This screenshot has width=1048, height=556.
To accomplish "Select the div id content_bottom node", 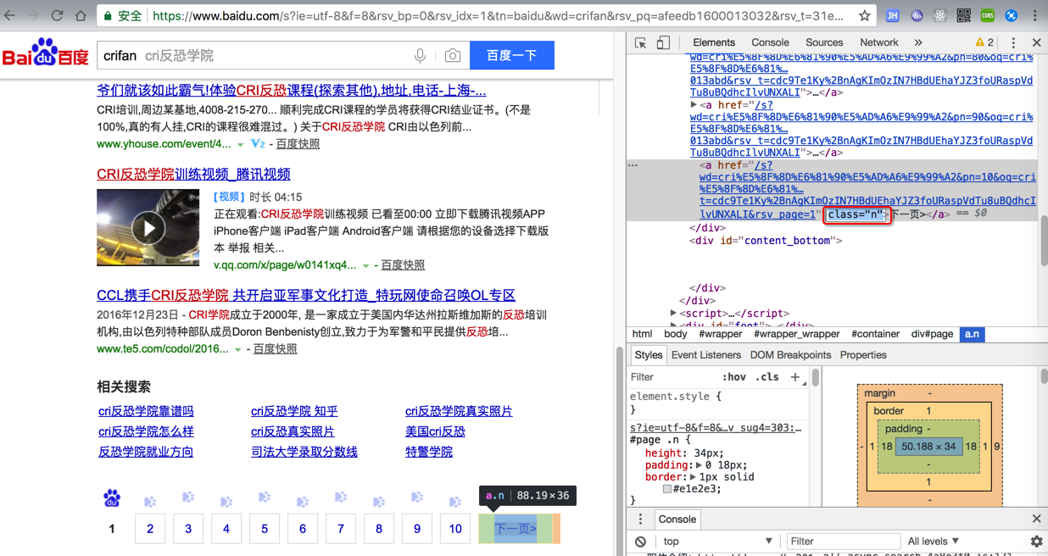I will tap(766, 241).
